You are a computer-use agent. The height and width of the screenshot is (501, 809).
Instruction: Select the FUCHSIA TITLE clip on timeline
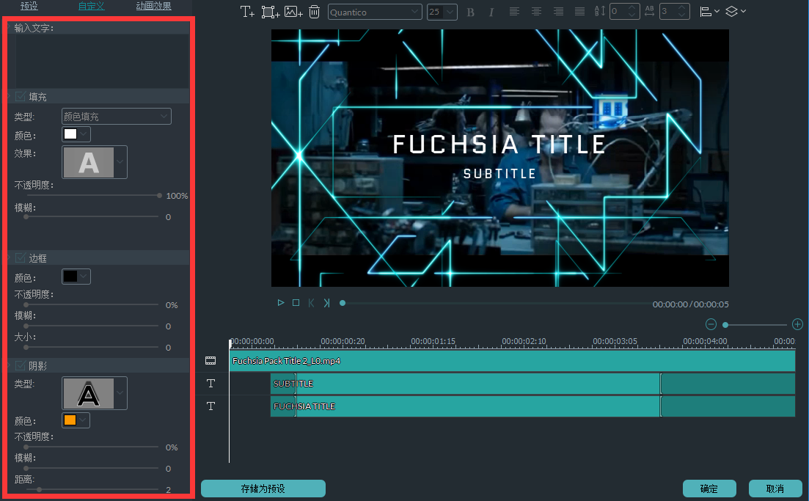(x=532, y=406)
